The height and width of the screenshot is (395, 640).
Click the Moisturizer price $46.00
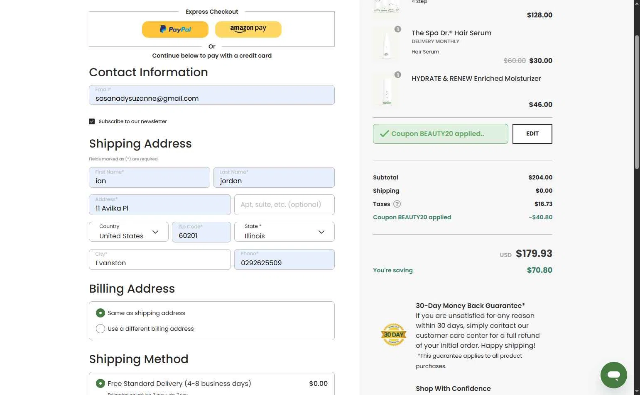coord(540,105)
